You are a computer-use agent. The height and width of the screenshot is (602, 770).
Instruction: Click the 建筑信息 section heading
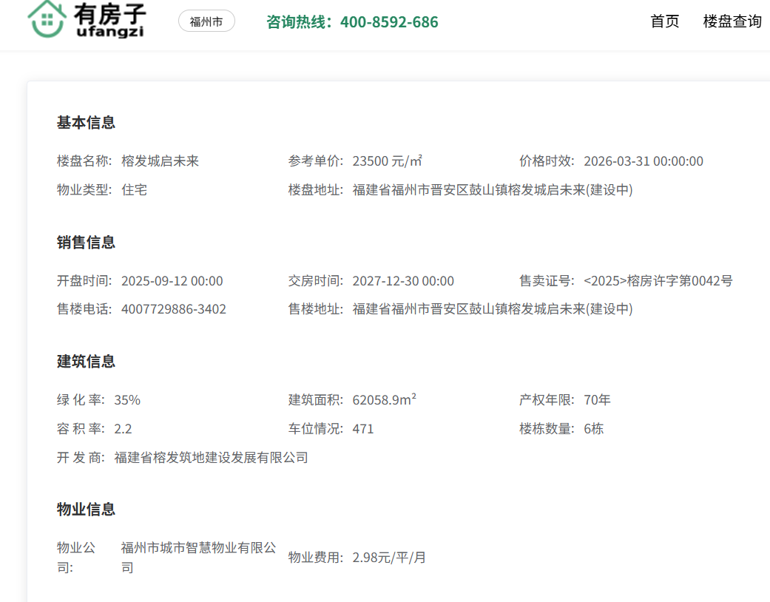point(86,362)
